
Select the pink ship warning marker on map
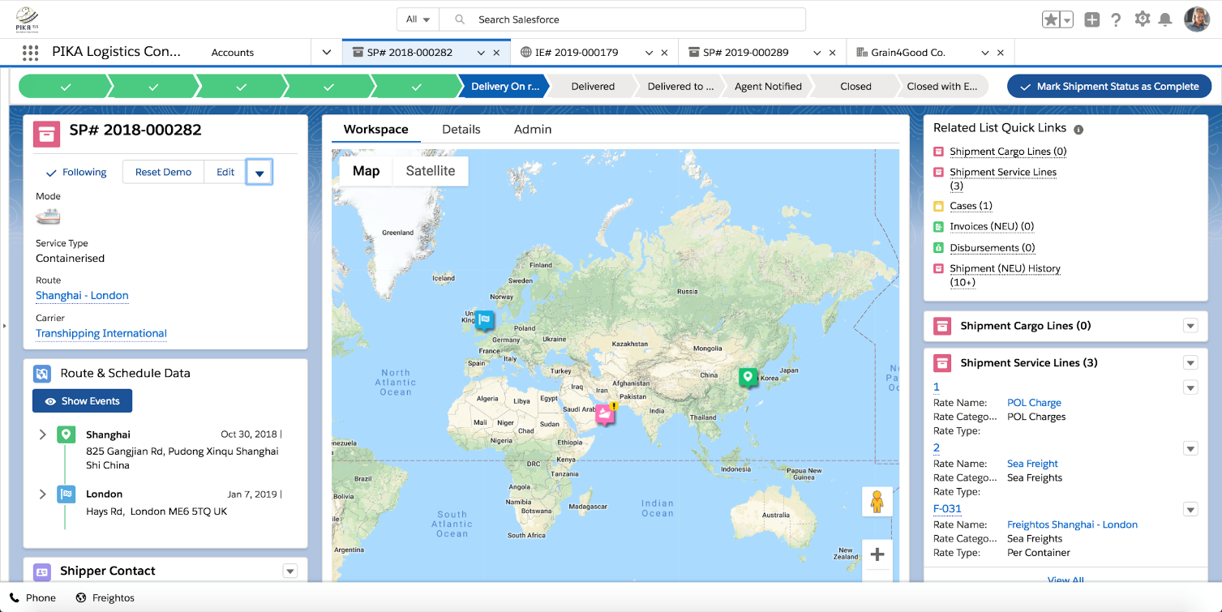click(605, 414)
